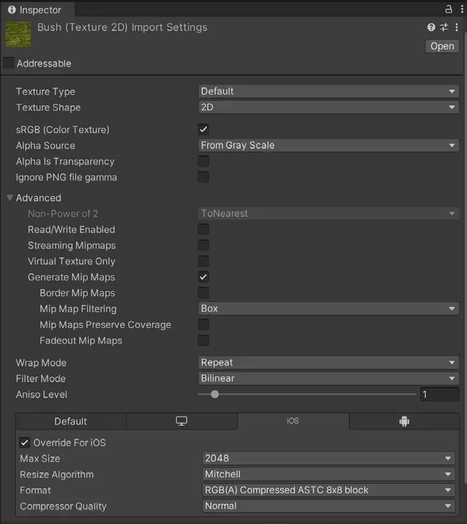Uncheck Generate Mip Maps
The width and height of the screenshot is (467, 524).
click(203, 277)
